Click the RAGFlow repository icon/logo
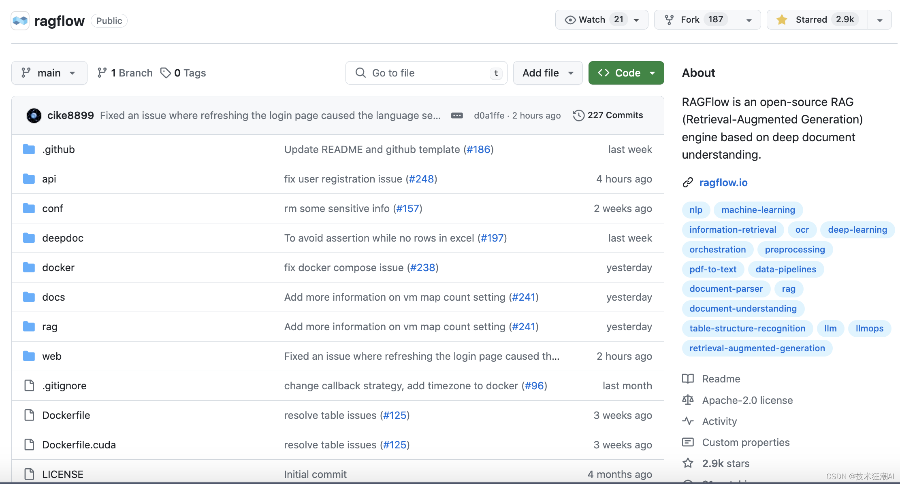This screenshot has height=484, width=900. [21, 20]
